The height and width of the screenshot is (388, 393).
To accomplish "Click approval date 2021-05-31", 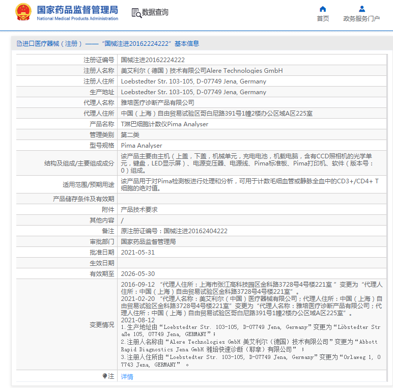I will tap(137, 253).
